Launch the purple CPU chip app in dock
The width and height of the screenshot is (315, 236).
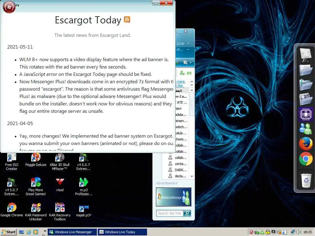(x=305, y=114)
